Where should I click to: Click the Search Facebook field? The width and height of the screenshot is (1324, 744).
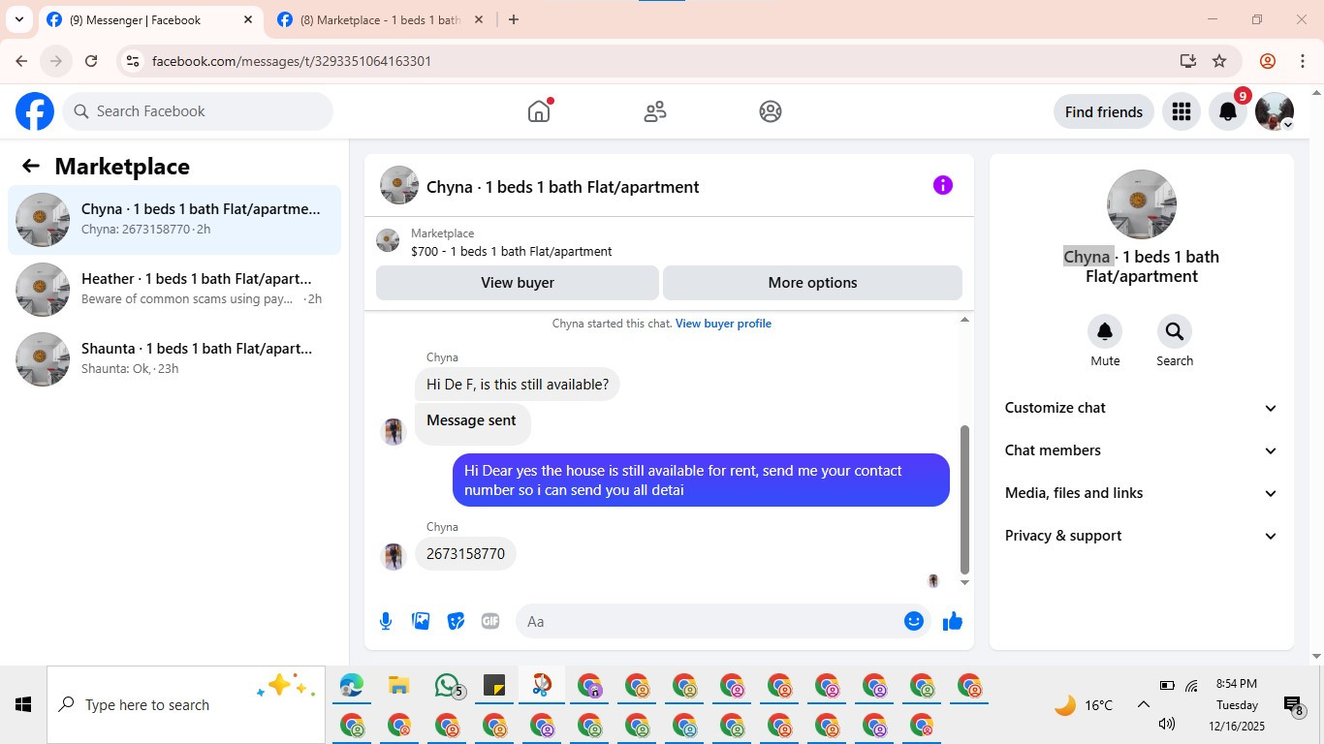click(199, 111)
